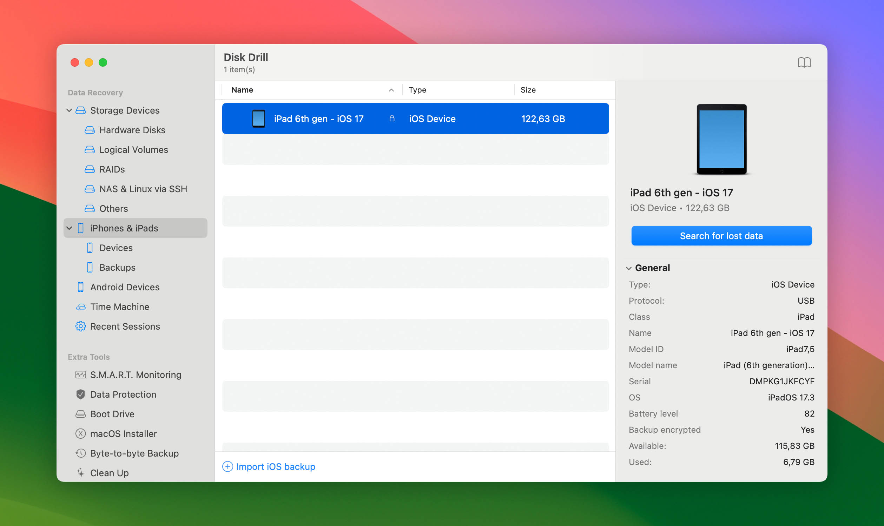Screen dimensions: 884x526
Task: Click the OS value iPadOS 17.3
Action: tap(791, 397)
